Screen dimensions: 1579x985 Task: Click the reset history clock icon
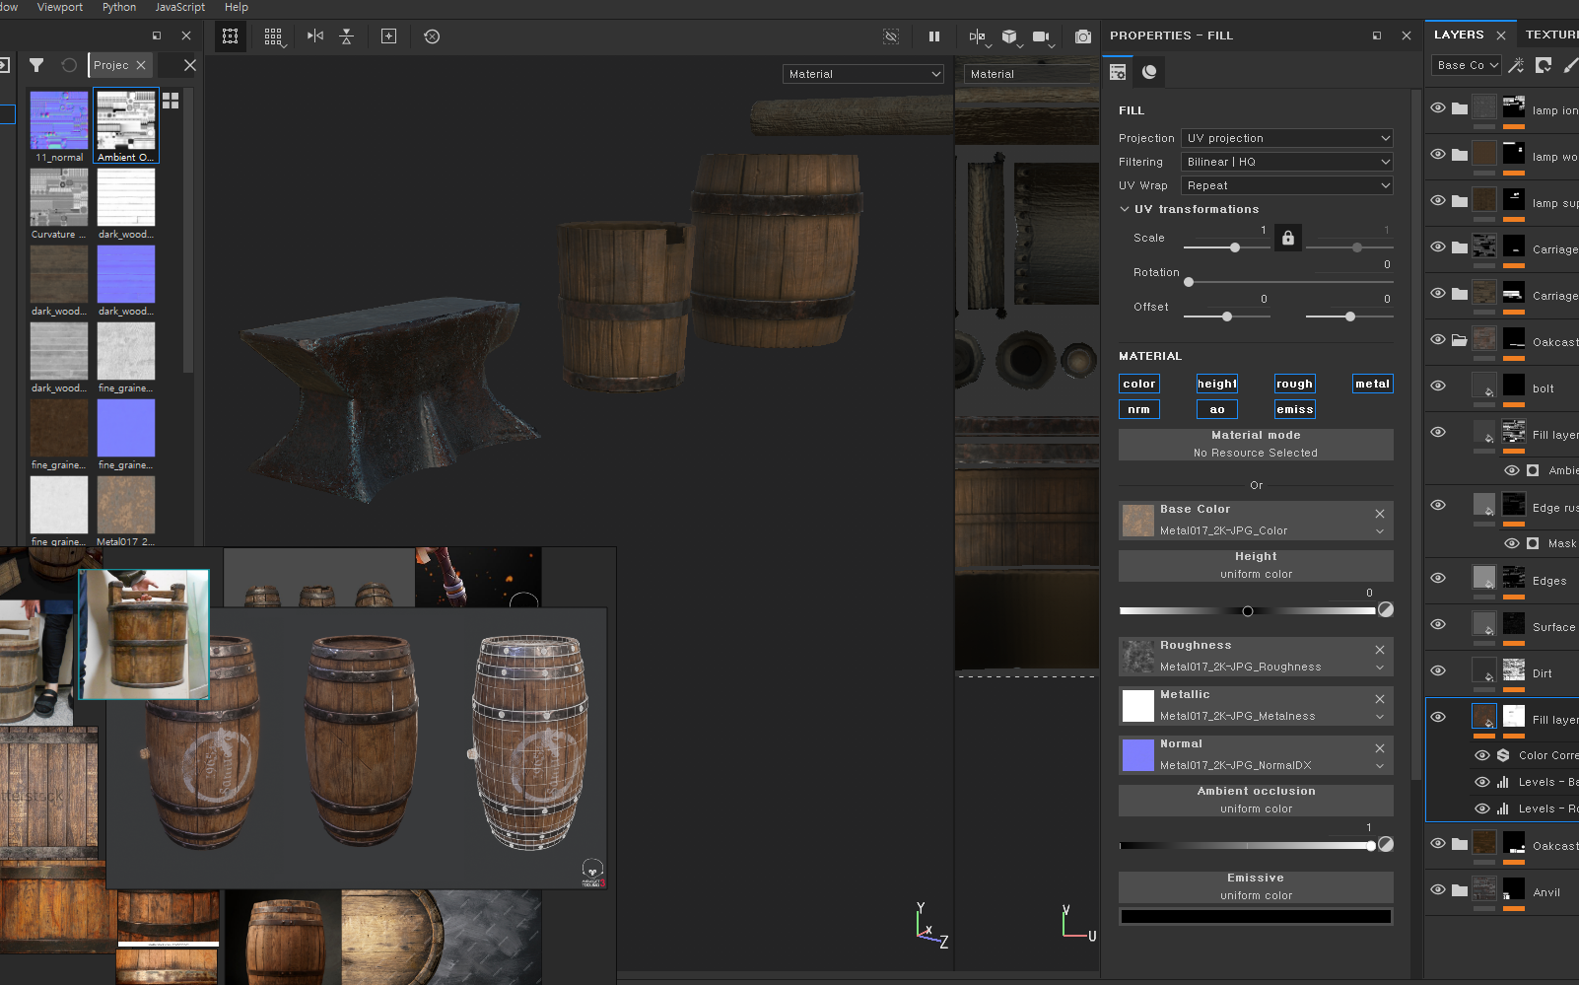(432, 36)
